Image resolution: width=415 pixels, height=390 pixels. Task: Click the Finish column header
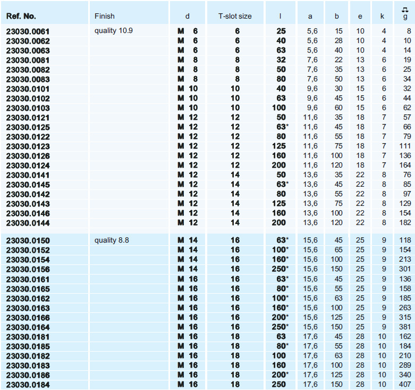pyautogui.click(x=105, y=16)
